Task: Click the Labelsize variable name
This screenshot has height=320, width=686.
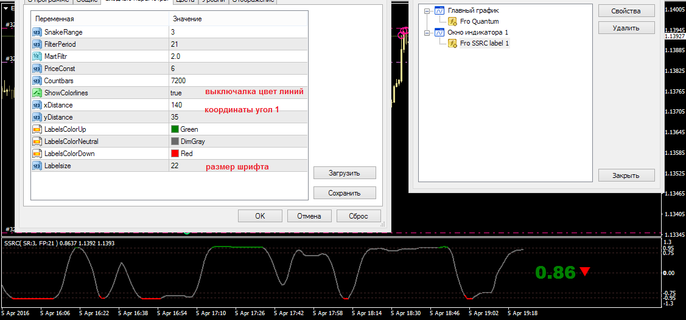Action: 57,165
